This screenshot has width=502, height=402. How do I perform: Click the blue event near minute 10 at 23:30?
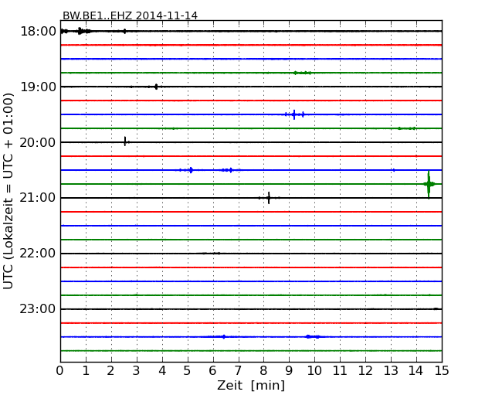point(313,336)
